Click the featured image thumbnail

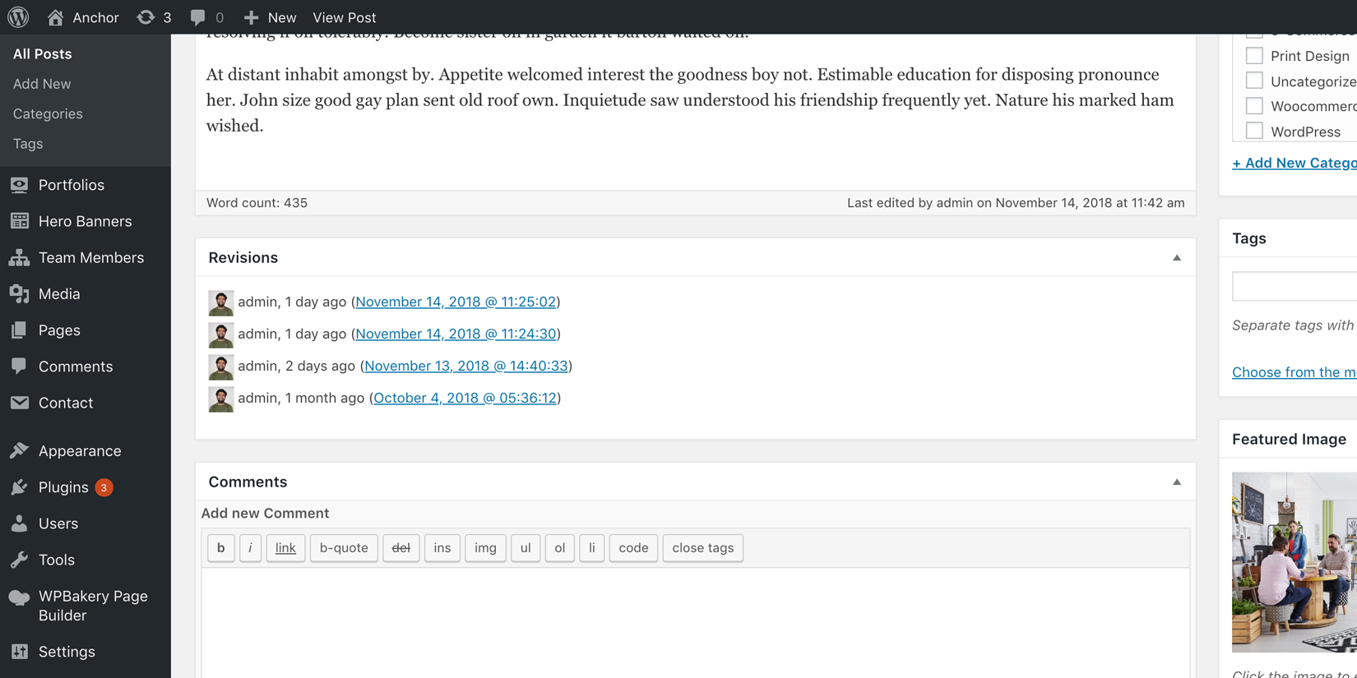[x=1294, y=562]
